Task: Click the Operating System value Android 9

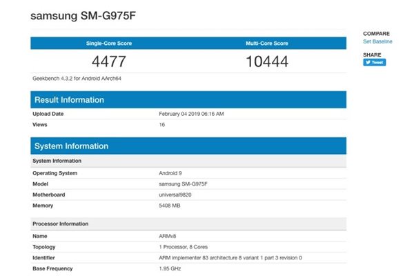Action: pyautogui.click(x=172, y=173)
